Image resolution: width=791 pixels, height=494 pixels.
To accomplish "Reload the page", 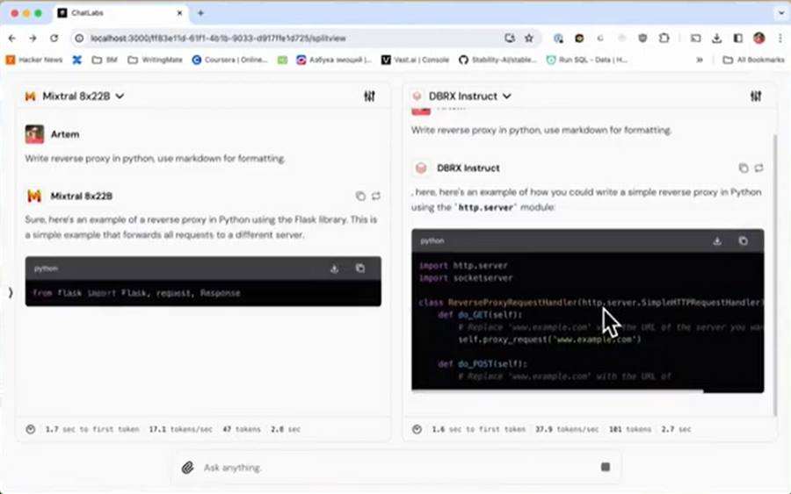I will point(54,39).
